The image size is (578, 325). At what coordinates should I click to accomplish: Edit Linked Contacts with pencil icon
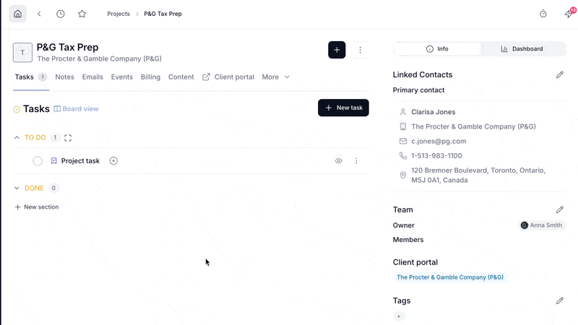coord(559,75)
